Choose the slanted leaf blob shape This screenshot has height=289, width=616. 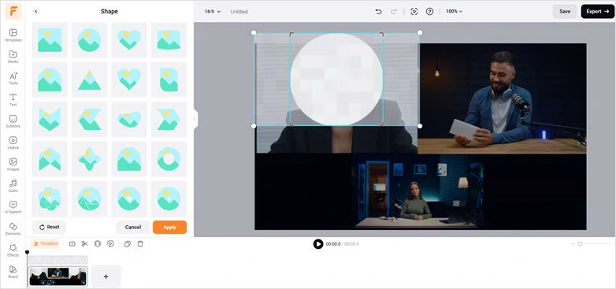[x=129, y=119]
